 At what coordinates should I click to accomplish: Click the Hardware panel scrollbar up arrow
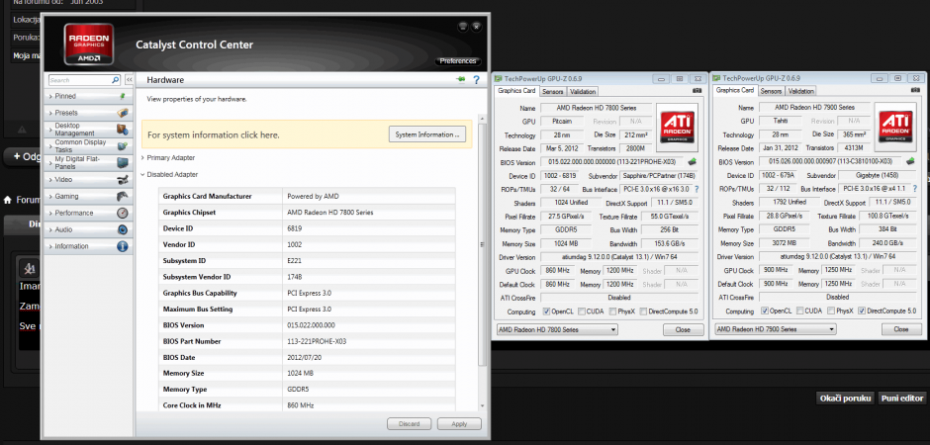click(x=482, y=121)
